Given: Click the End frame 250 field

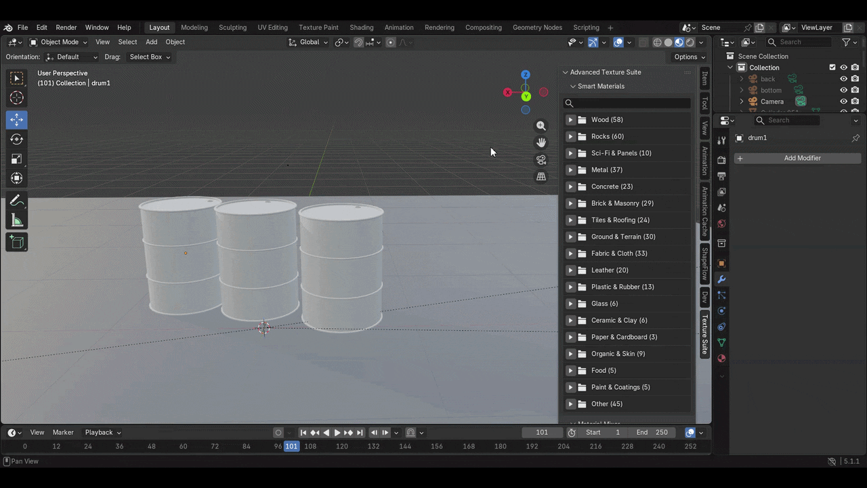Looking at the screenshot, I should (x=652, y=432).
